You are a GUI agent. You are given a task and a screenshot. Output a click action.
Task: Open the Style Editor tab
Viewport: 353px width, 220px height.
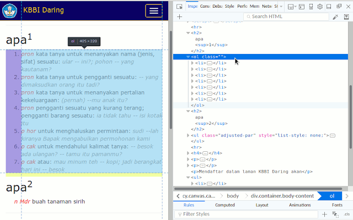pos(229,6)
